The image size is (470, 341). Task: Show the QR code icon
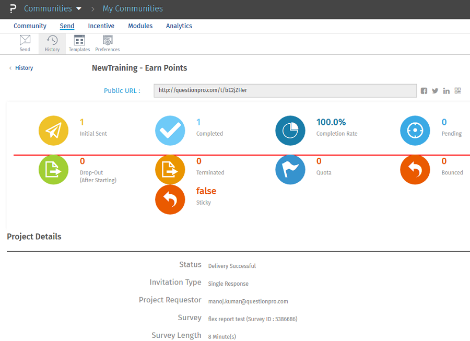tap(457, 90)
